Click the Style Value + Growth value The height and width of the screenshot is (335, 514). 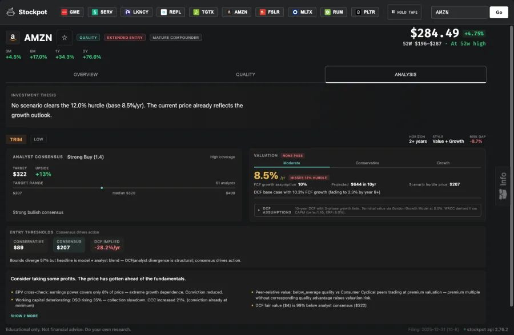point(448,142)
